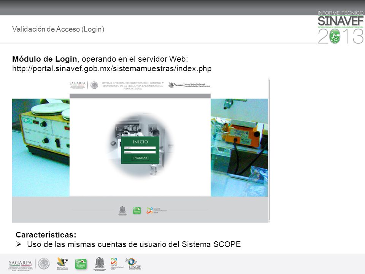Click the password field under Usuario
This screenshot has width=365, height=274.
(x=140, y=152)
